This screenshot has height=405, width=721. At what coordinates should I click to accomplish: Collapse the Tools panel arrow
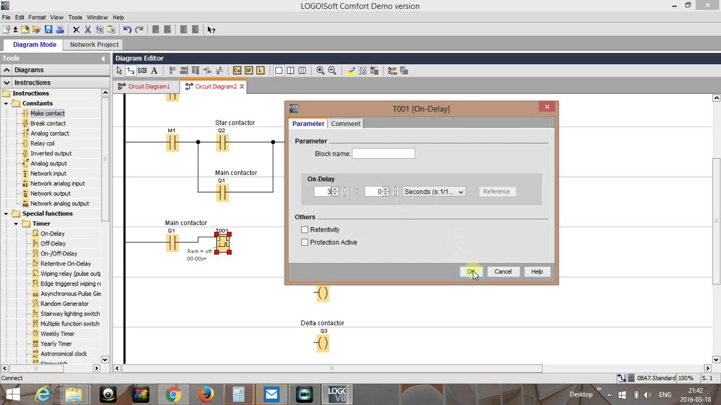(103, 58)
